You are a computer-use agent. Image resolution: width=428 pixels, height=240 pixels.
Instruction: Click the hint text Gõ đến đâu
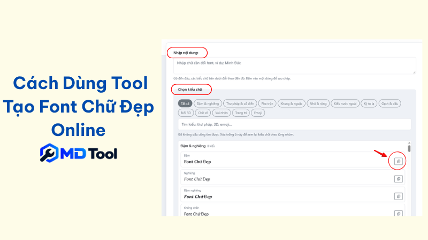pyautogui.click(x=232, y=78)
